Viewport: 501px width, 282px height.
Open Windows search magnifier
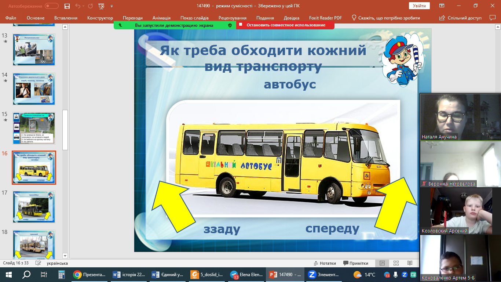point(26,274)
